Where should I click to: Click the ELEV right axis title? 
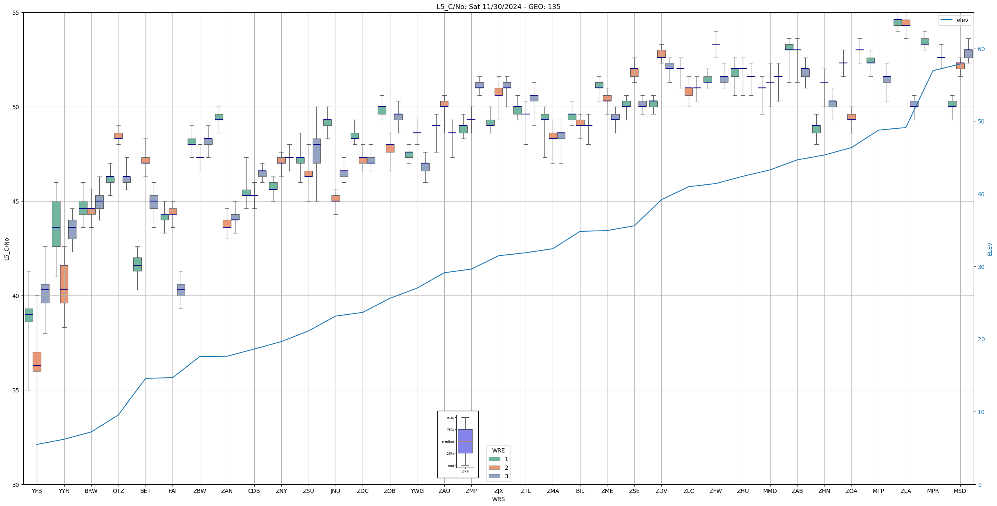point(990,249)
